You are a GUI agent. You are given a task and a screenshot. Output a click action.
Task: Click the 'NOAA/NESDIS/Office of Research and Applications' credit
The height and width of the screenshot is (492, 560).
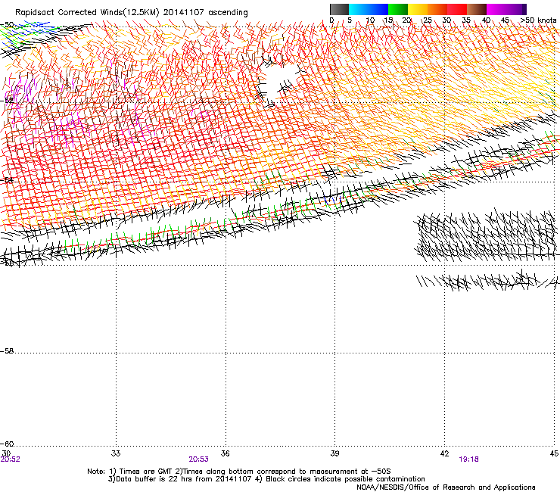(x=446, y=487)
